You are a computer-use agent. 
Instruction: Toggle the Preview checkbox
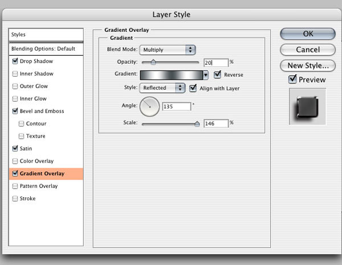(292, 79)
